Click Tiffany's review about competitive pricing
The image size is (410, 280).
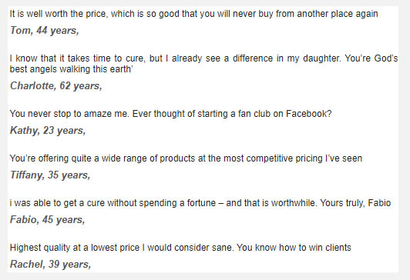pyautogui.click(x=186, y=158)
